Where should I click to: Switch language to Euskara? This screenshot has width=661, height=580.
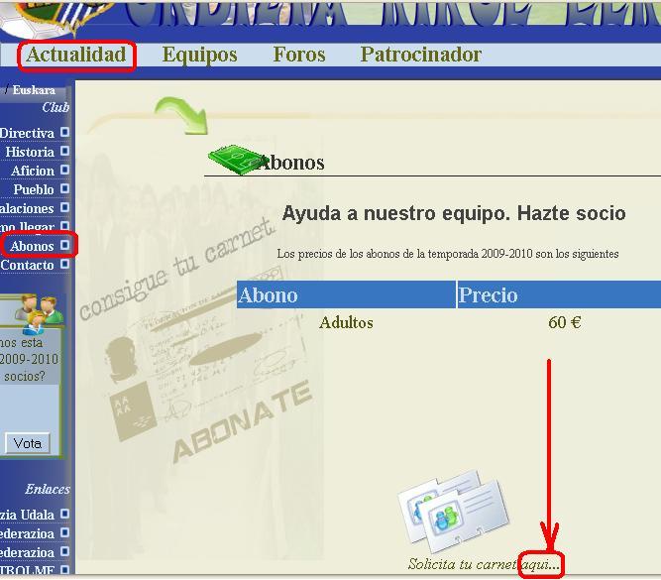click(33, 90)
